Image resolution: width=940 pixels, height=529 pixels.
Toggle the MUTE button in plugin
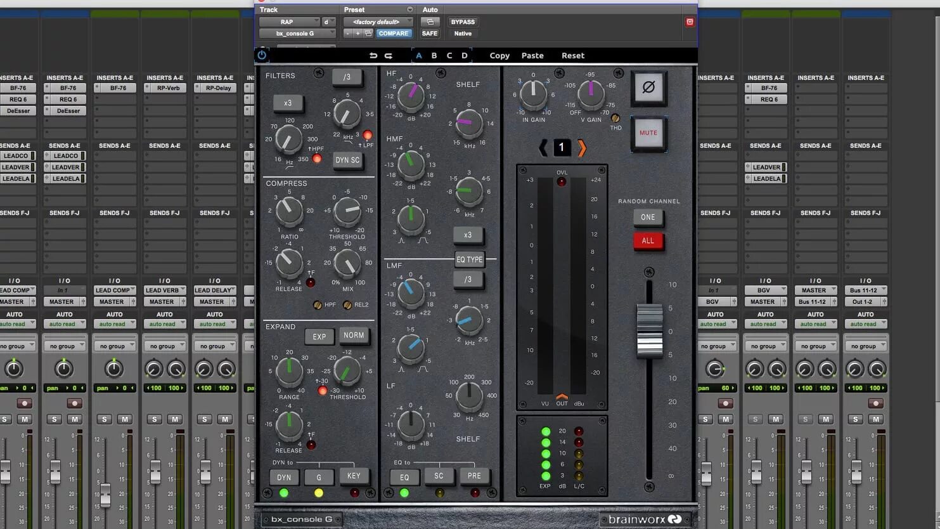click(648, 133)
